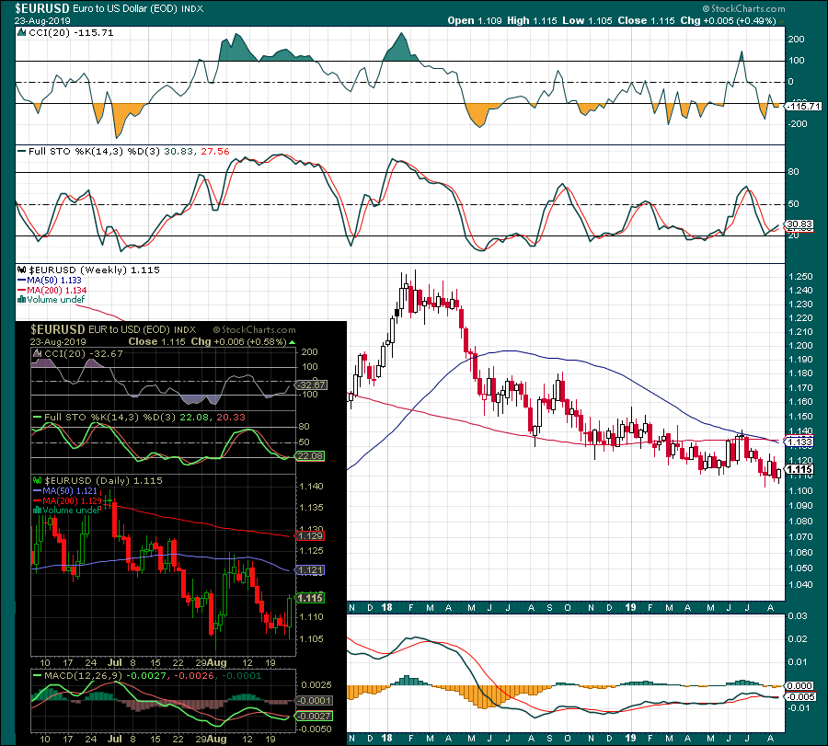The width and height of the screenshot is (828, 746).
Task: Click the green up-arrow in the inset header
Action: 292,342
